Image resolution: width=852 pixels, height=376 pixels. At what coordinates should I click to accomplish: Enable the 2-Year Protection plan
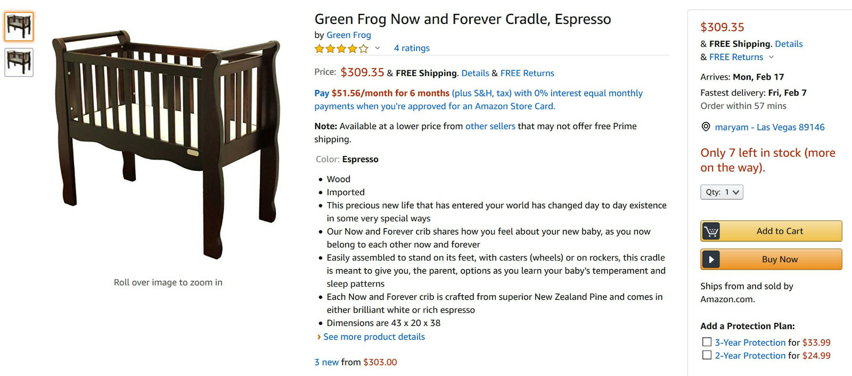click(706, 355)
